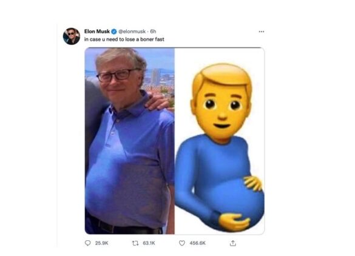Image resolution: width=355 pixels, height=256 pixels.
Task: Click the 63.1K retweet count
Action: tap(149, 243)
